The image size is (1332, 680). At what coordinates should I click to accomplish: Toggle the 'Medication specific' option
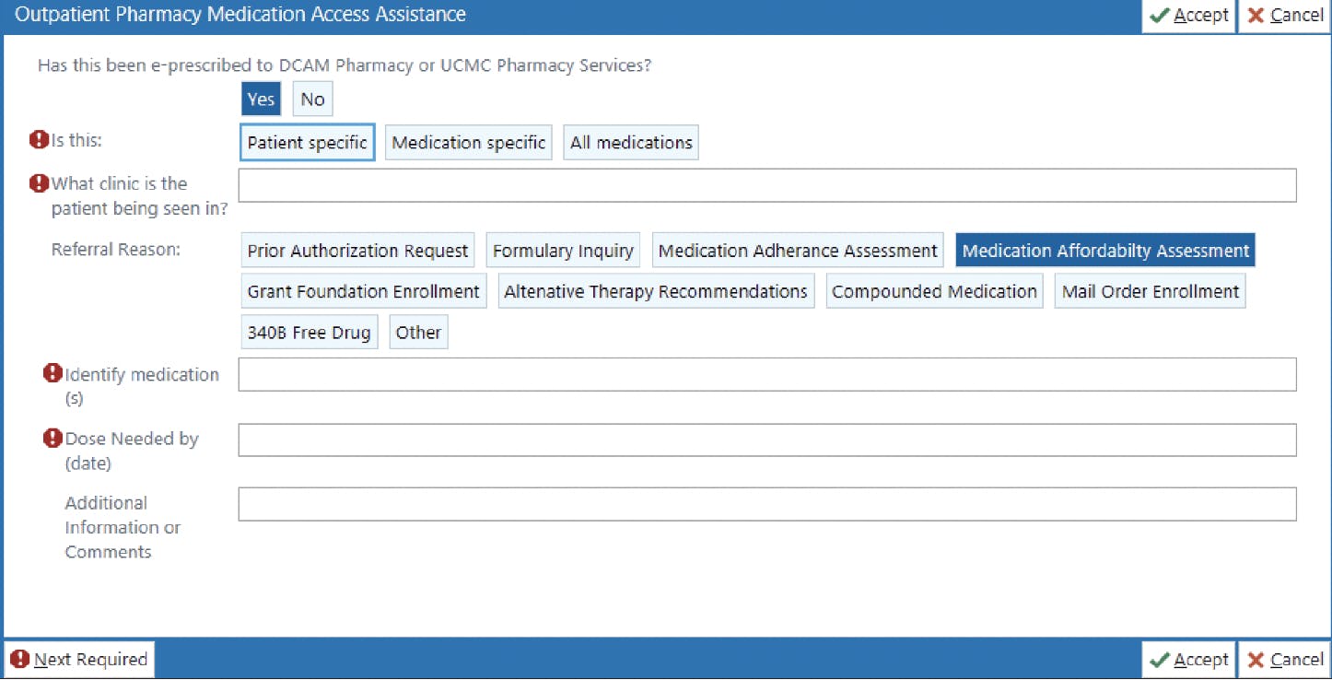[468, 142]
